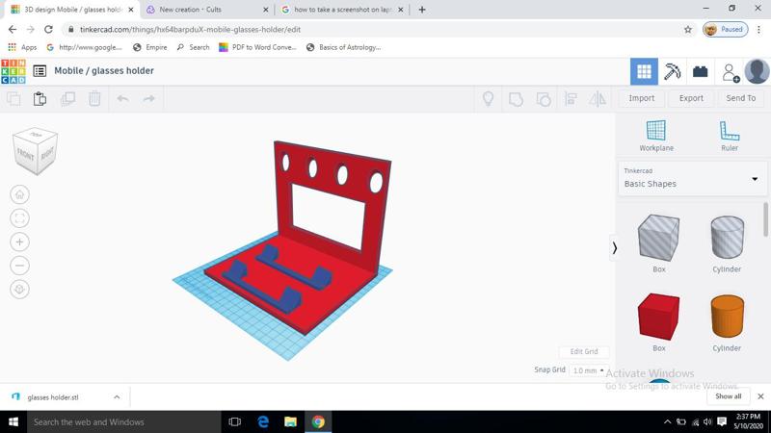Open the Blocks pickaxe mode
This screenshot has height=433, width=771.
pyautogui.click(x=672, y=71)
